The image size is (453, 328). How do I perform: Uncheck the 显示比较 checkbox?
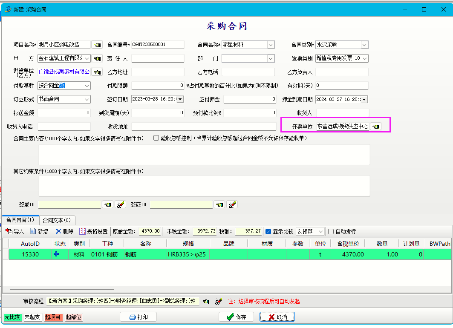pyautogui.click(x=268, y=231)
